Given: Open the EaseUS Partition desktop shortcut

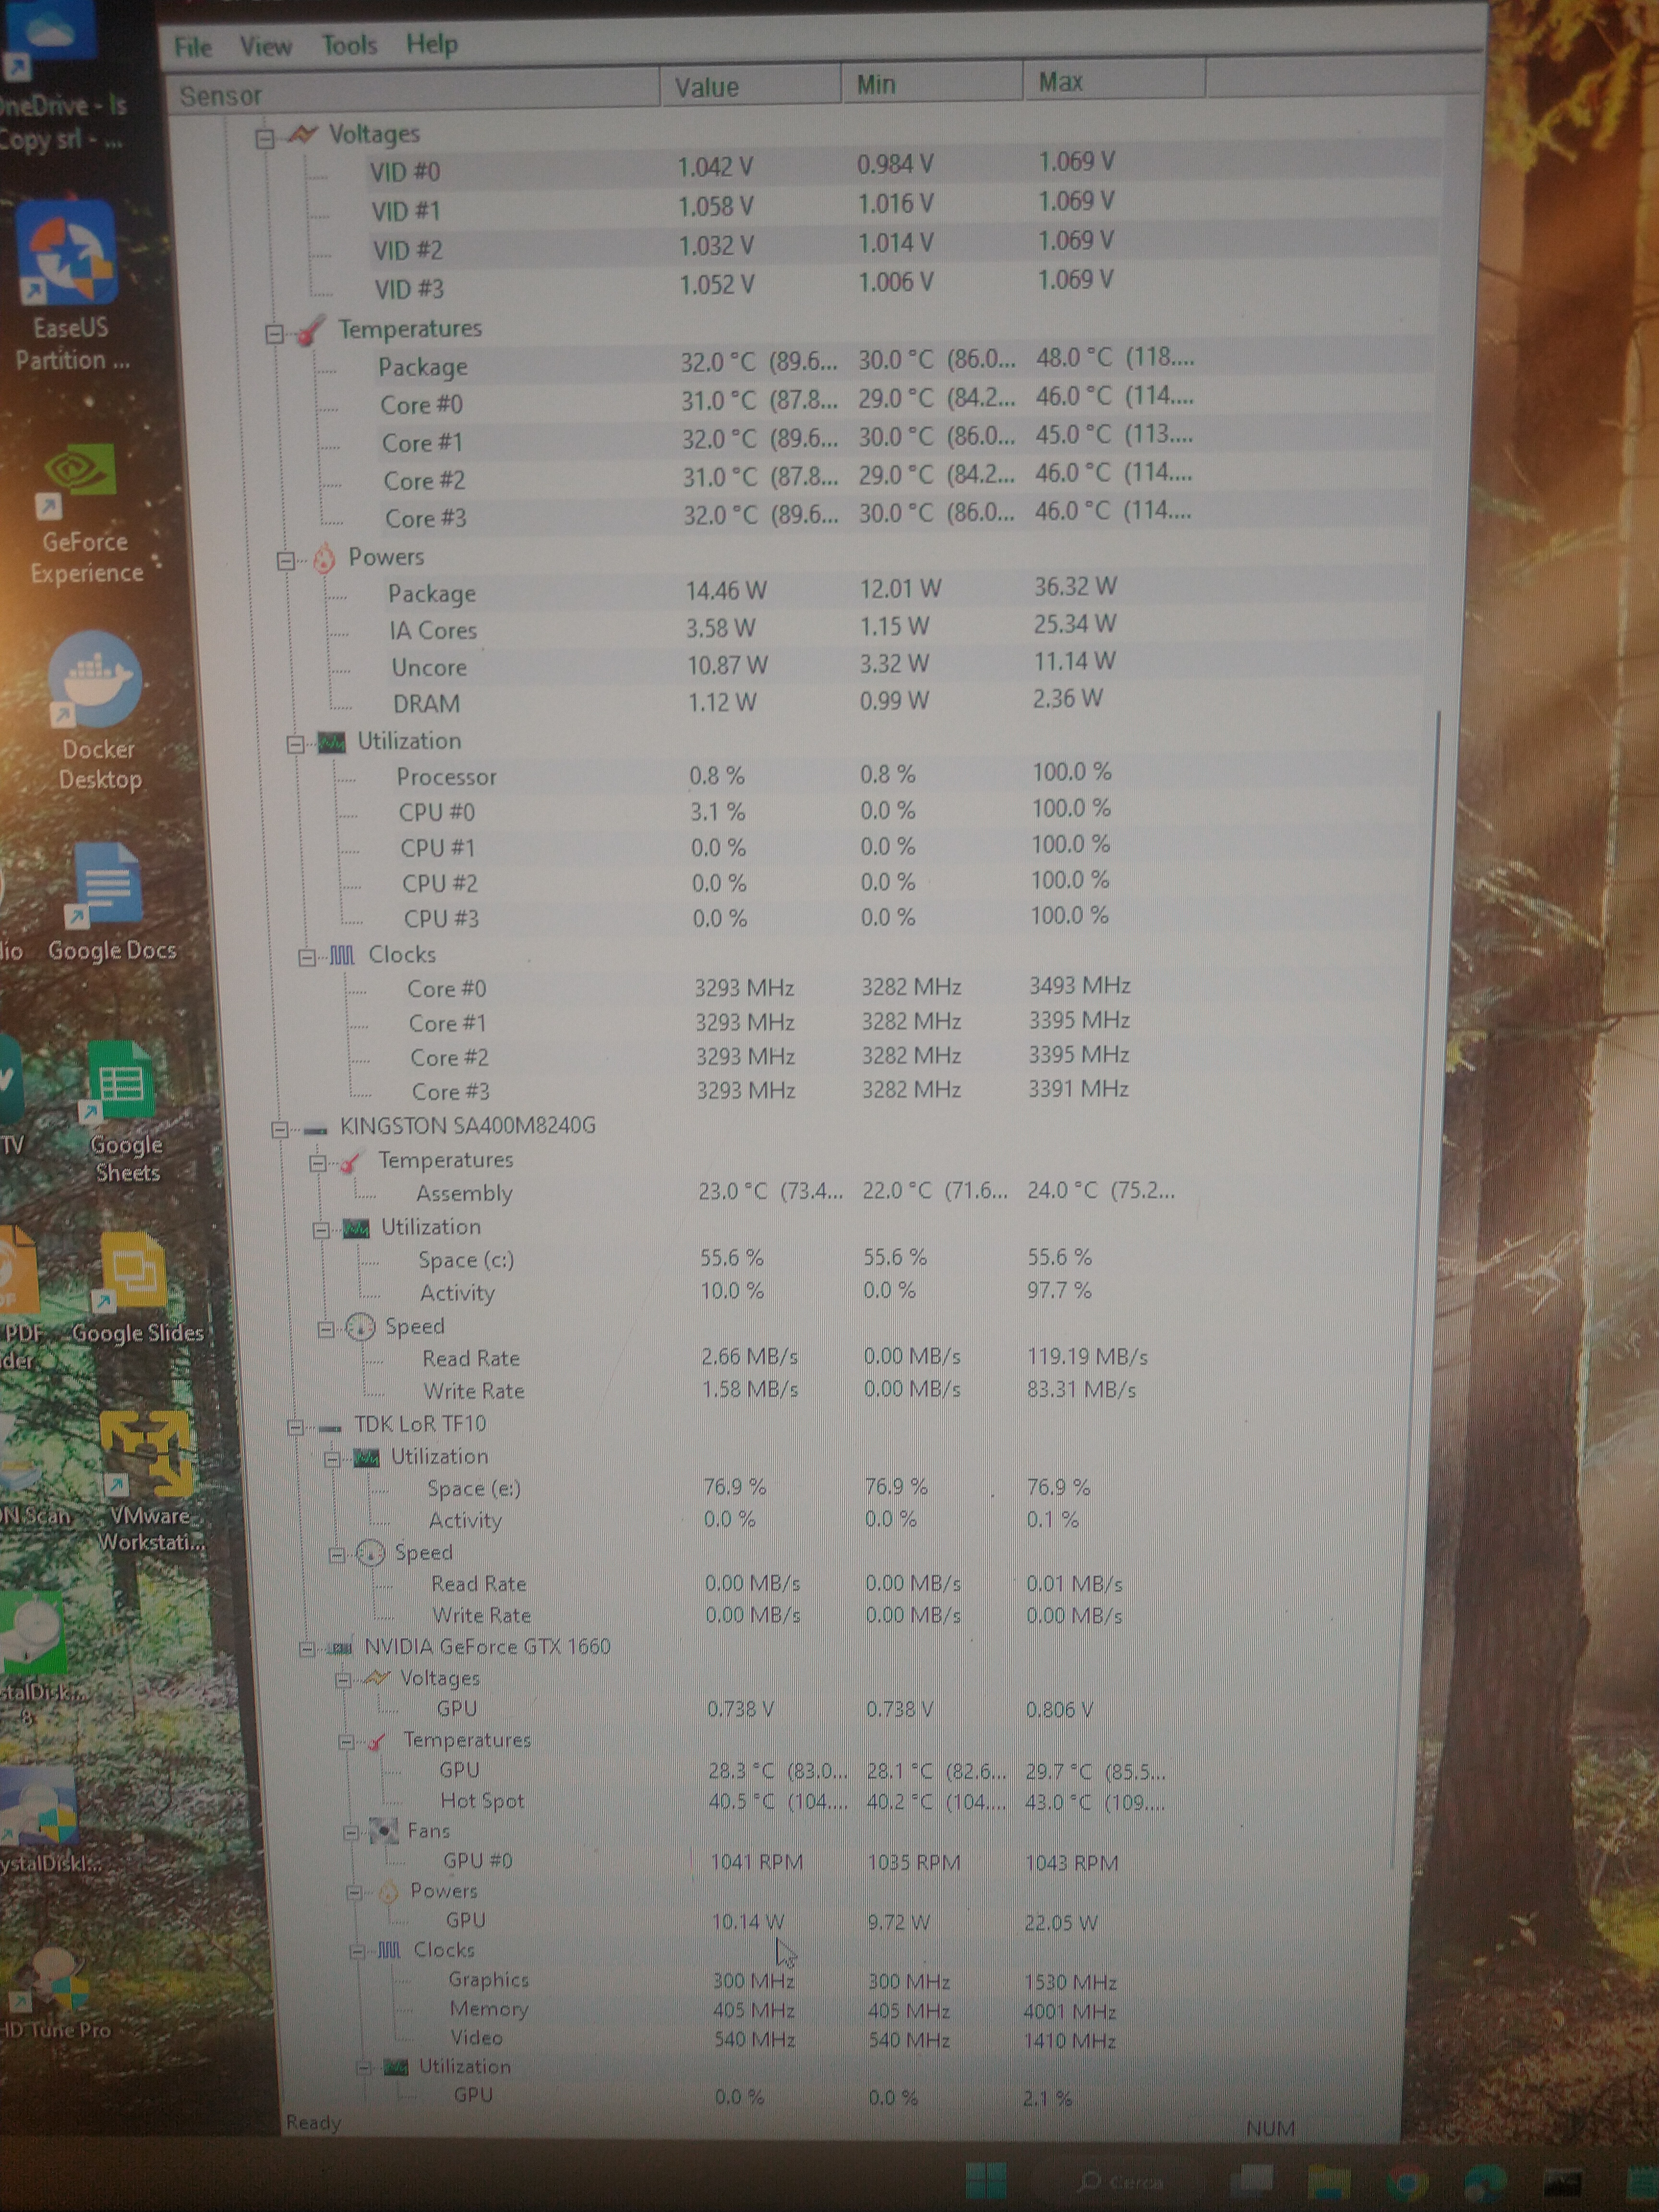Looking at the screenshot, I should 70,285.
